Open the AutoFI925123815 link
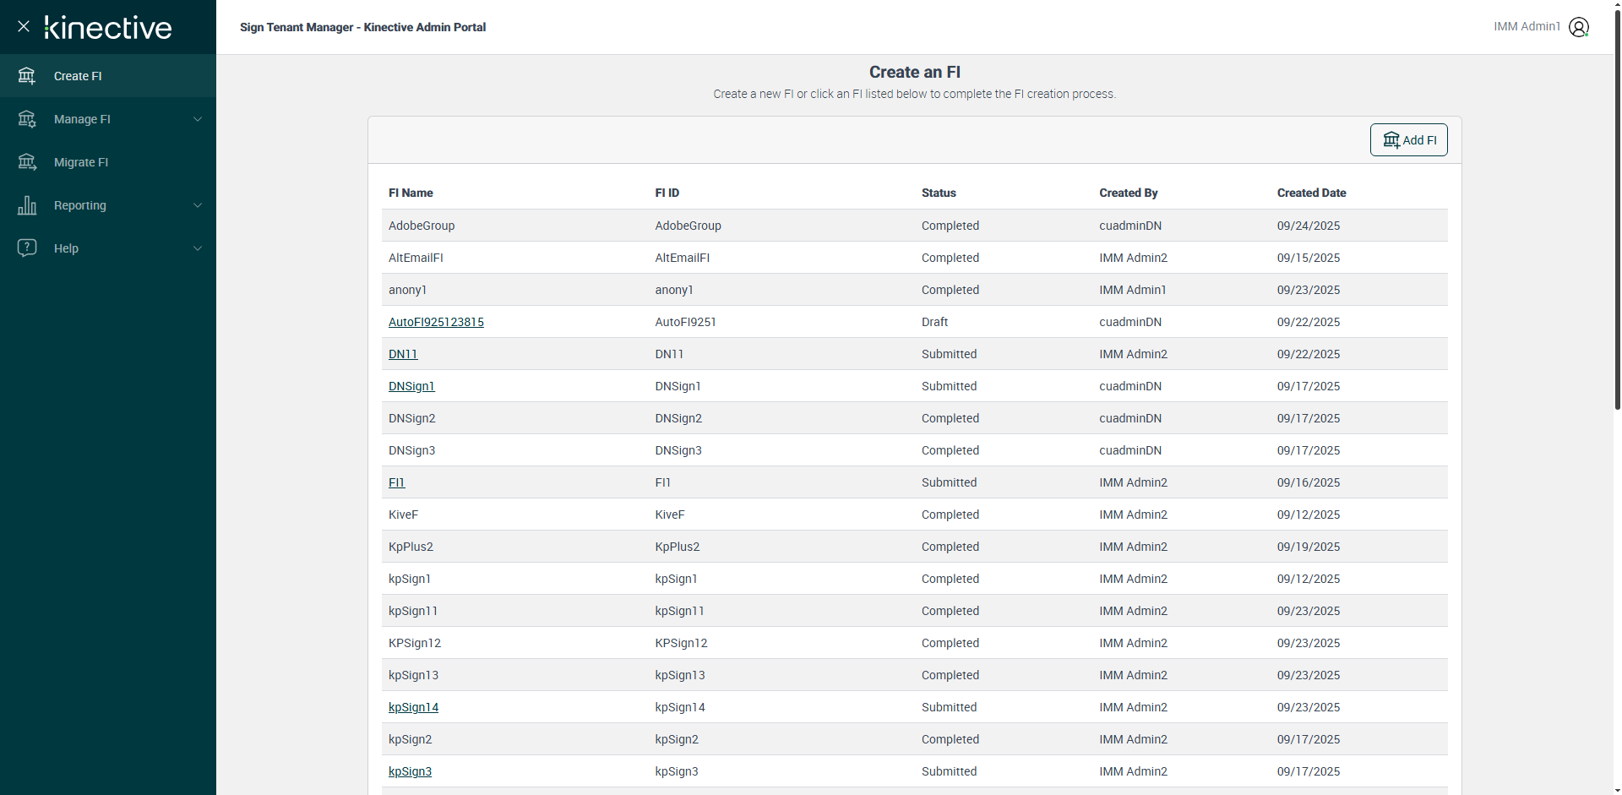This screenshot has width=1622, height=795. [436, 322]
